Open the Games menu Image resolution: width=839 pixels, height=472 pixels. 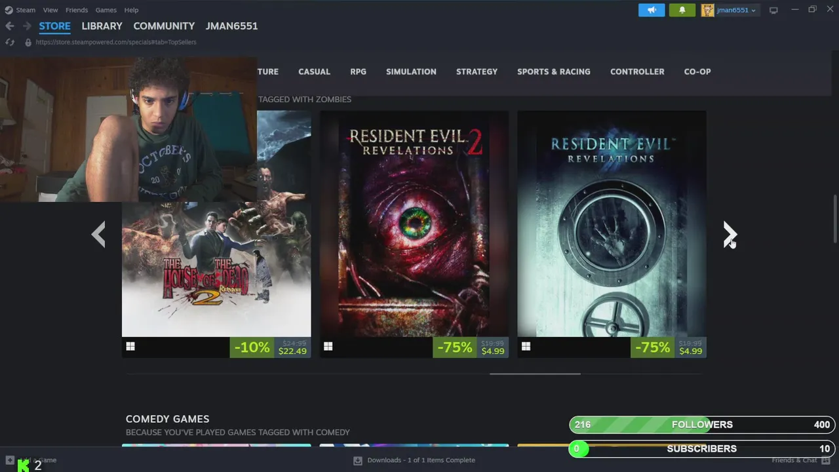point(106,10)
